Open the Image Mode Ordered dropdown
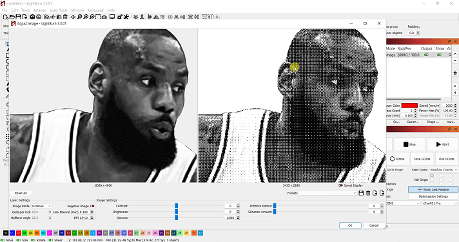The image size is (459, 242). [x=41, y=206]
